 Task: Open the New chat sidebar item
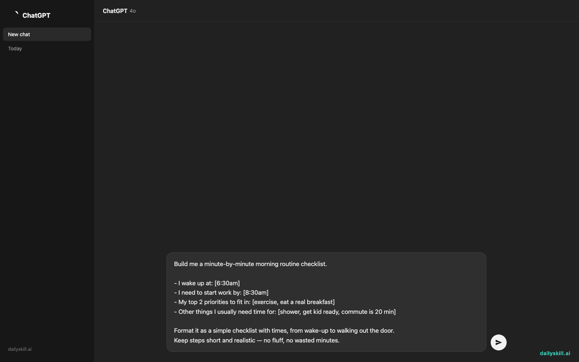pyautogui.click(x=47, y=34)
